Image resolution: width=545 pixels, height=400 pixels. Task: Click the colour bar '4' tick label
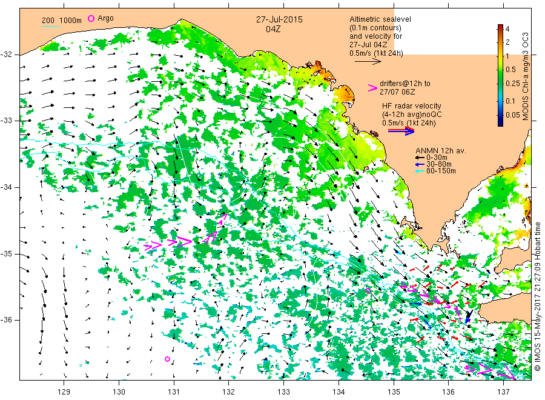pyautogui.click(x=507, y=29)
